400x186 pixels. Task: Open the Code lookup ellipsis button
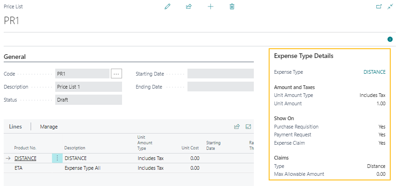[116, 74]
